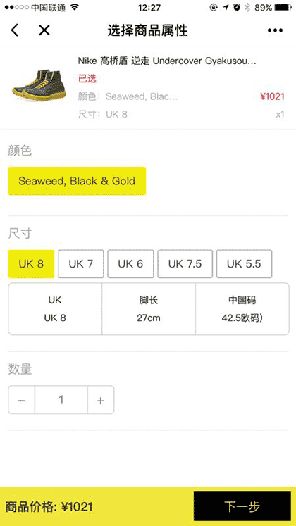Tap the 下一步 next step button
Image resolution: width=296 pixels, height=526 pixels.
pyautogui.click(x=242, y=506)
